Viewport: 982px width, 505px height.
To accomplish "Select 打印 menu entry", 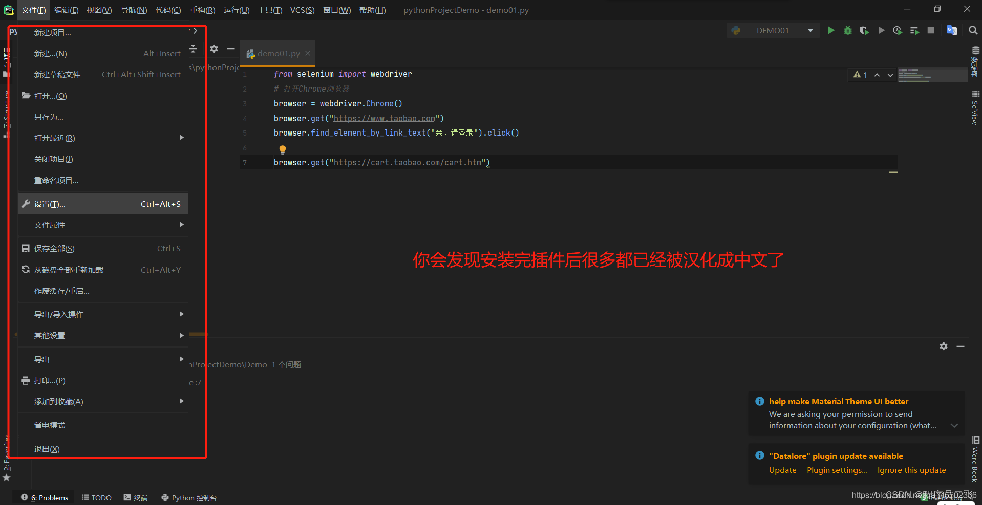I will coord(103,380).
